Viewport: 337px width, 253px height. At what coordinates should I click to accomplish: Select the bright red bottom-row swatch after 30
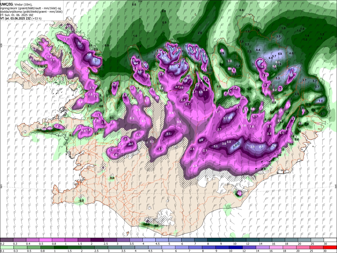(330, 247)
